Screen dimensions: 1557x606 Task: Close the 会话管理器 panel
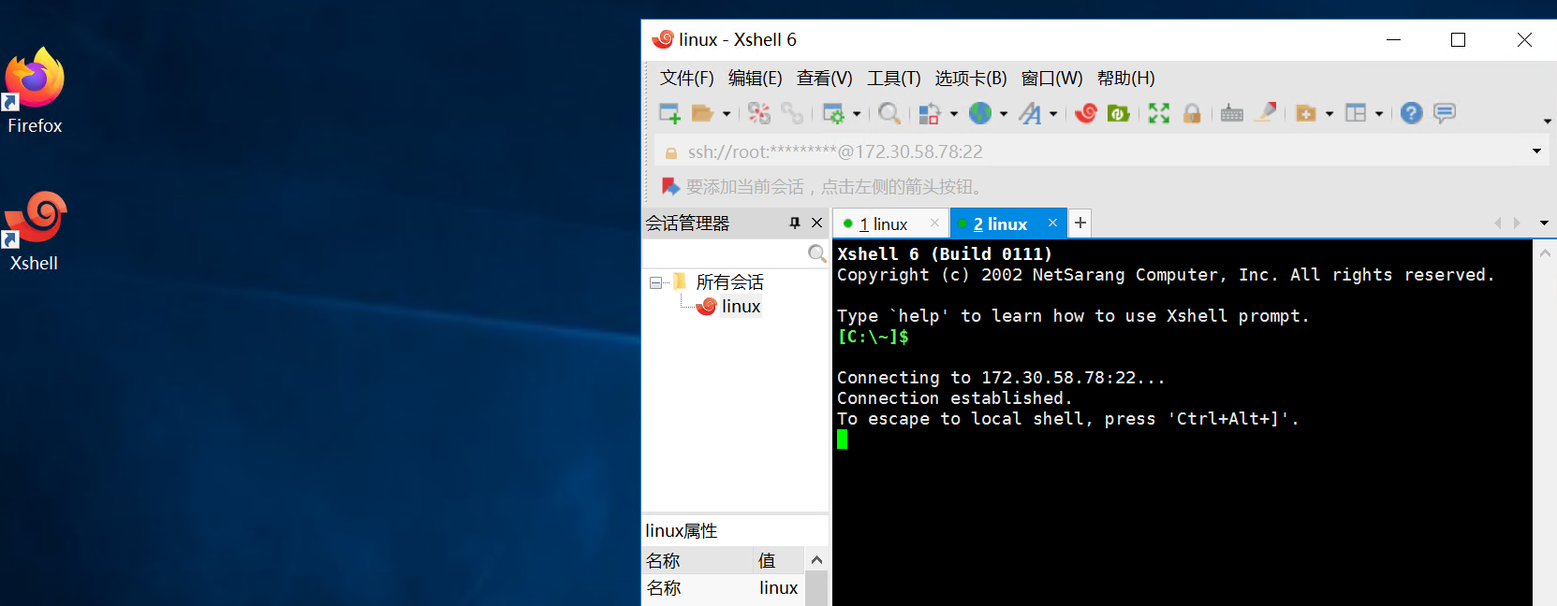816,223
